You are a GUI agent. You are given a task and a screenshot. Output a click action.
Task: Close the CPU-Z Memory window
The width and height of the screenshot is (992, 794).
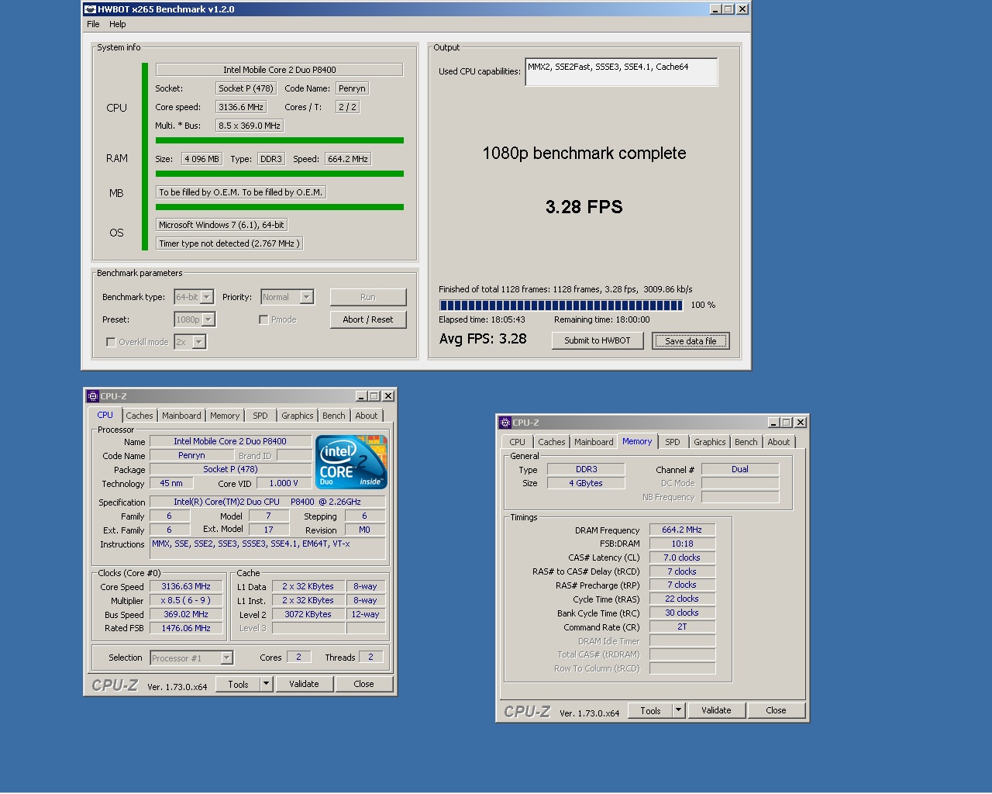pyautogui.click(x=801, y=423)
